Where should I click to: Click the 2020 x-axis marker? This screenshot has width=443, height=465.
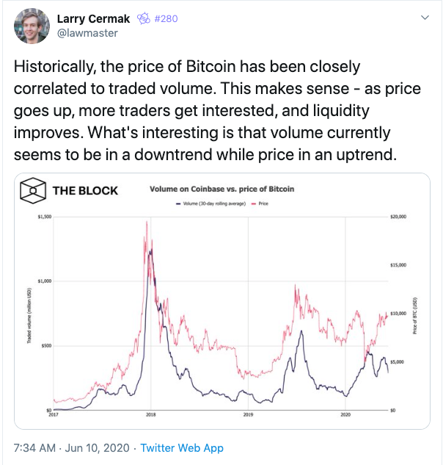point(345,414)
